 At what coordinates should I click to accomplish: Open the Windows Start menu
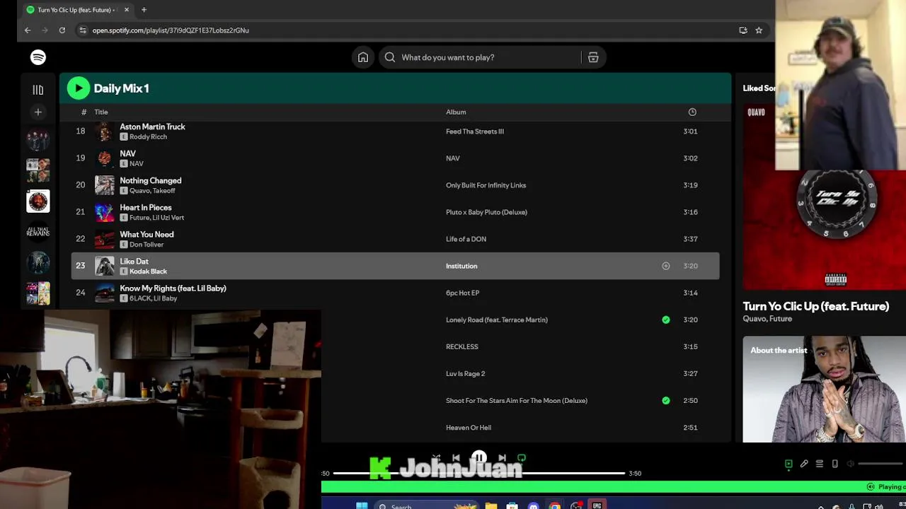(362, 506)
